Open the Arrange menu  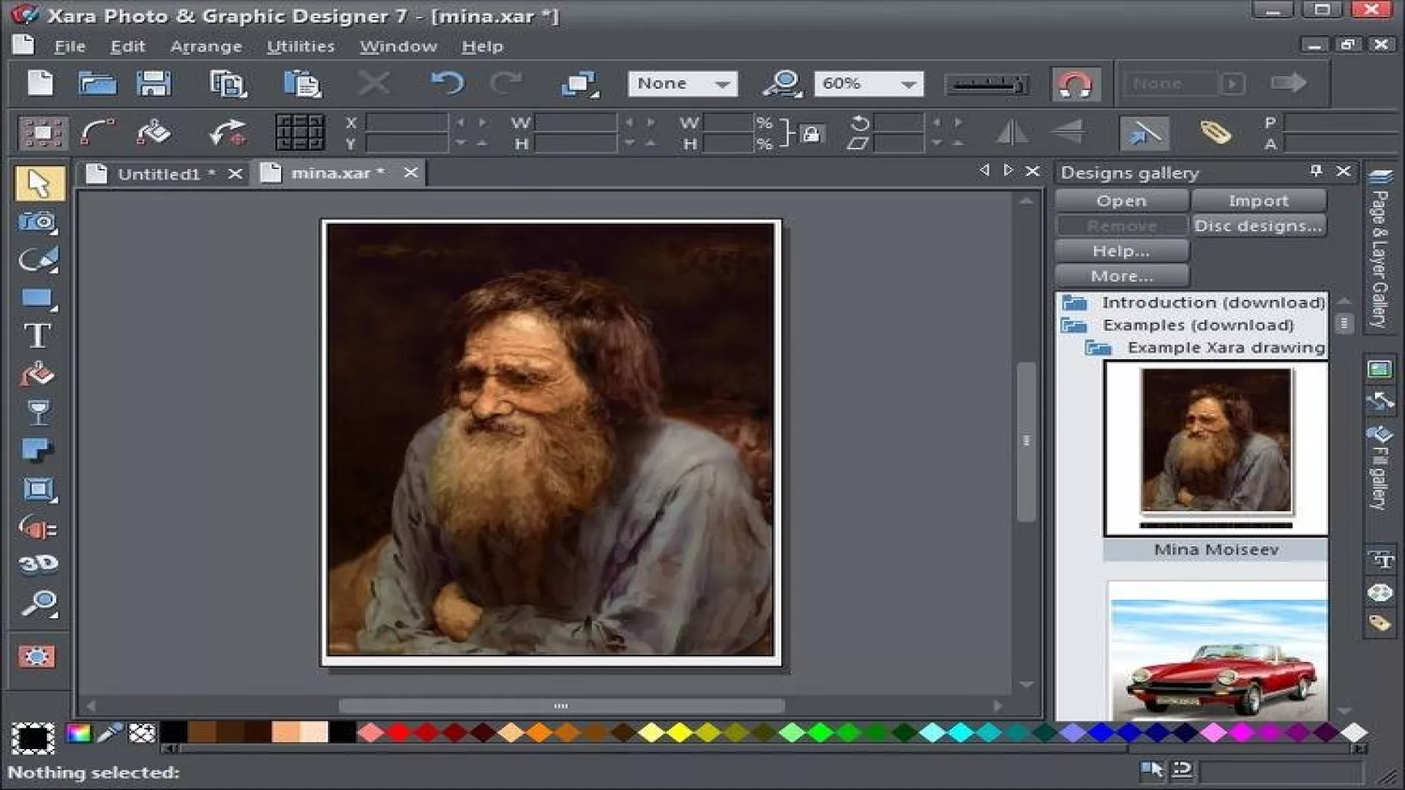206,46
